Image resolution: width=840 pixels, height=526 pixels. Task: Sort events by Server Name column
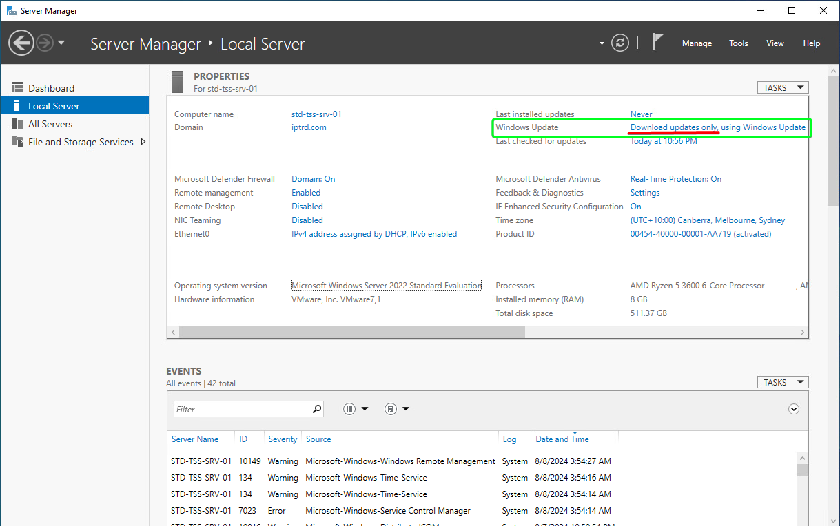pos(195,439)
